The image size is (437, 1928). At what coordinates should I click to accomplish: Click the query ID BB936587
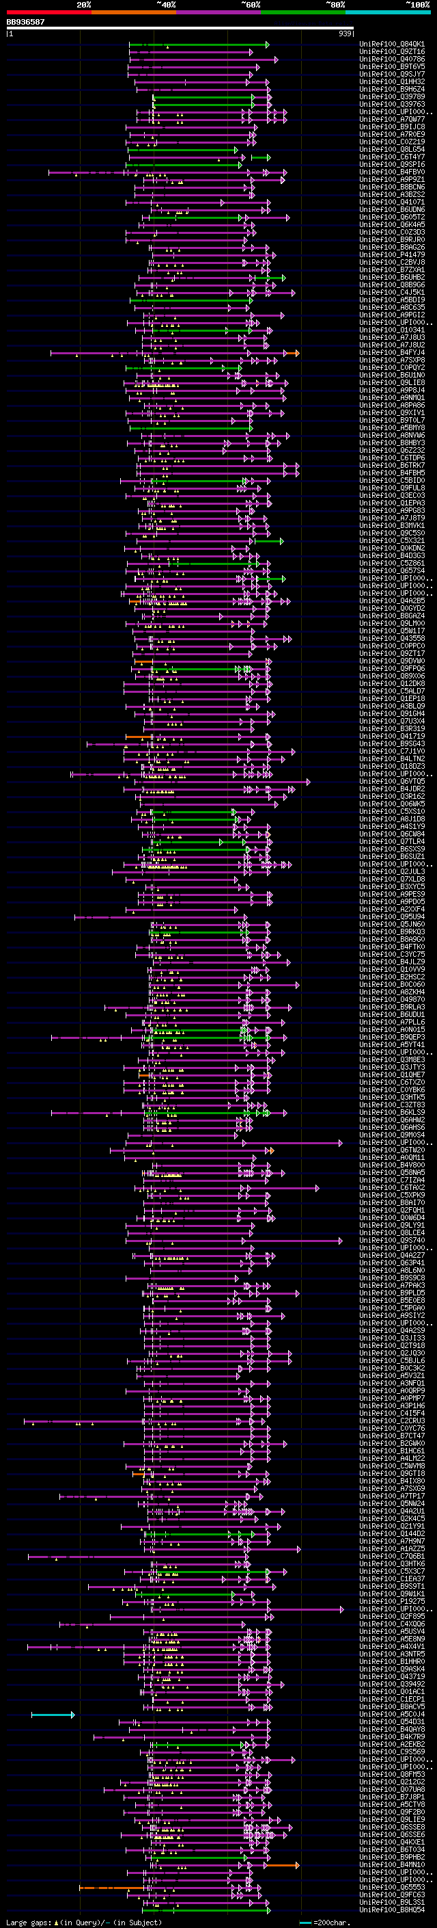25,23
